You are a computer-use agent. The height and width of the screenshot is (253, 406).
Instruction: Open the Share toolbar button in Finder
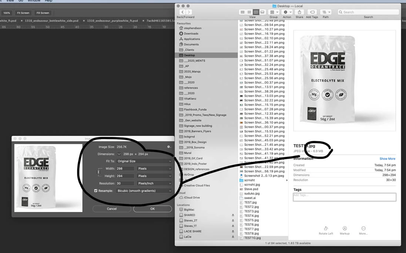pyautogui.click(x=299, y=12)
